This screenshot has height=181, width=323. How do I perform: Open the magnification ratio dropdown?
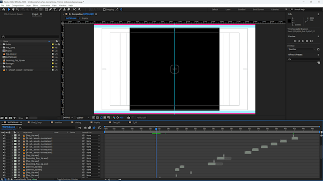point(68,118)
